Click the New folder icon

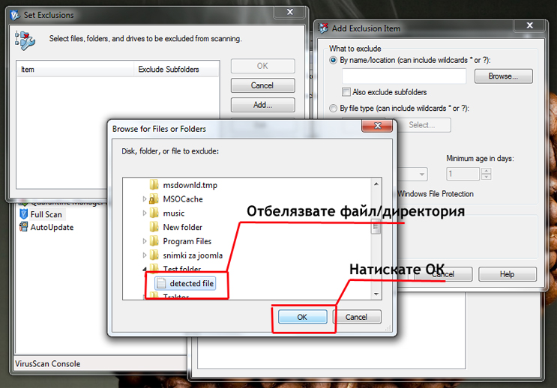pos(154,227)
